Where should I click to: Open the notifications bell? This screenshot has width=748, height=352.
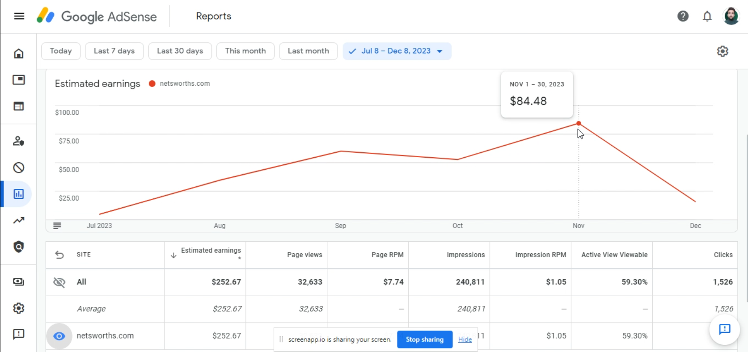707,17
